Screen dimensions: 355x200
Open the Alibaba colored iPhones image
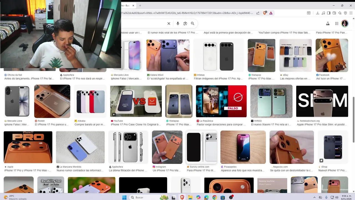pos(90,101)
